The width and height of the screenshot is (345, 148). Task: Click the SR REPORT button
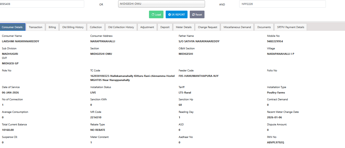[176, 14]
